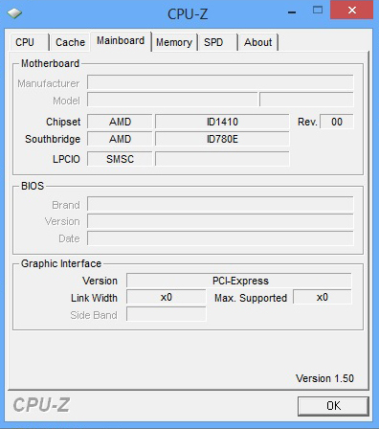The height and width of the screenshot is (429, 379).
Task: Click the LPCIO SMSC field
Action: click(x=120, y=159)
